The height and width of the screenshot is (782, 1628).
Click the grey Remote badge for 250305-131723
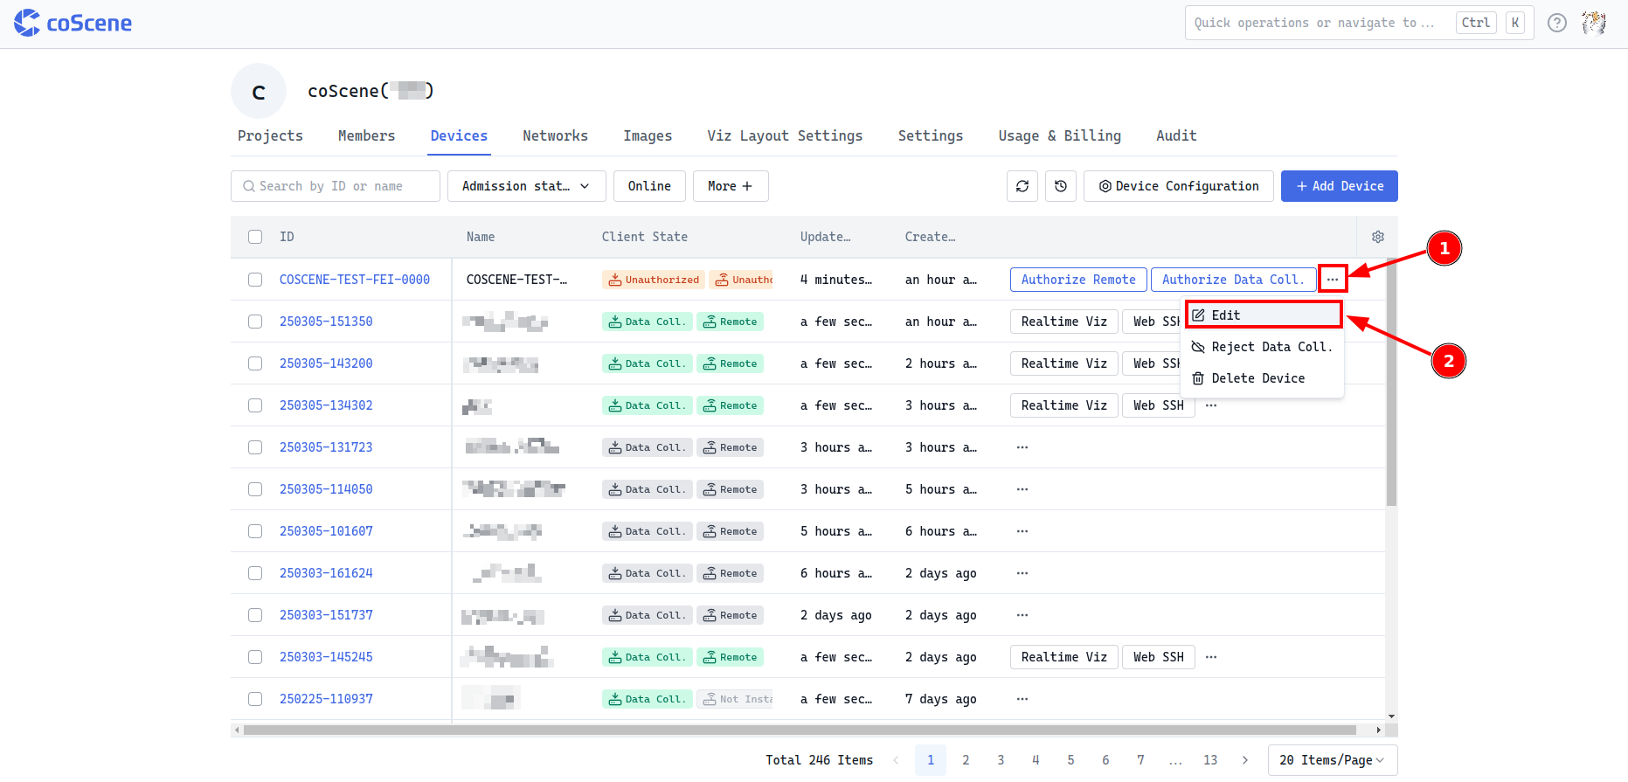pyautogui.click(x=730, y=447)
